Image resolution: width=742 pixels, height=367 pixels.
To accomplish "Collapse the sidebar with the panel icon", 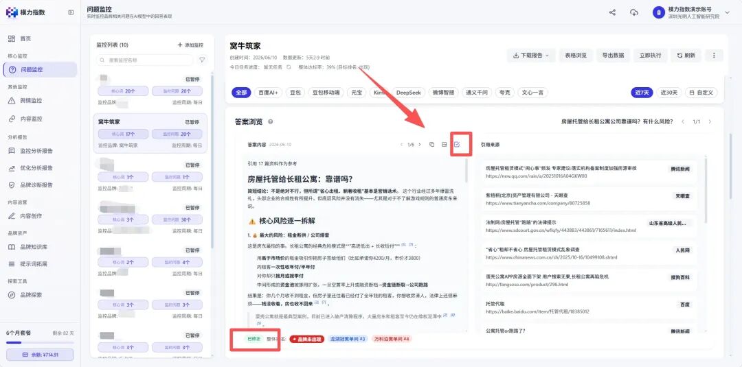I will tap(71, 12).
